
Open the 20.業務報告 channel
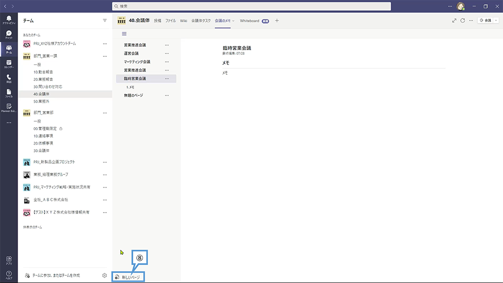pos(43,79)
